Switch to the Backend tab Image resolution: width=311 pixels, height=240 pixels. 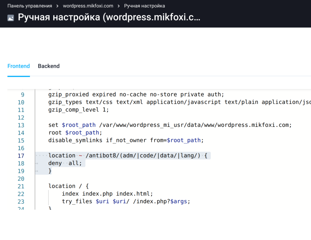49,66
